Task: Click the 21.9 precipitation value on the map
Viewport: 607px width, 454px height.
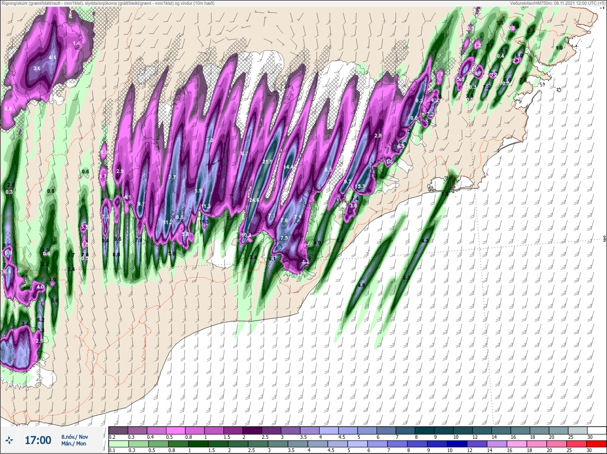Action: pyautogui.click(x=267, y=162)
